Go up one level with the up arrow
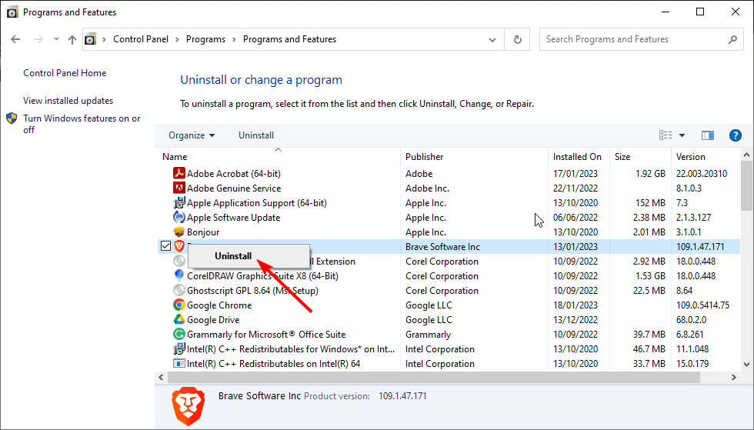This screenshot has height=430, width=754. (x=72, y=40)
